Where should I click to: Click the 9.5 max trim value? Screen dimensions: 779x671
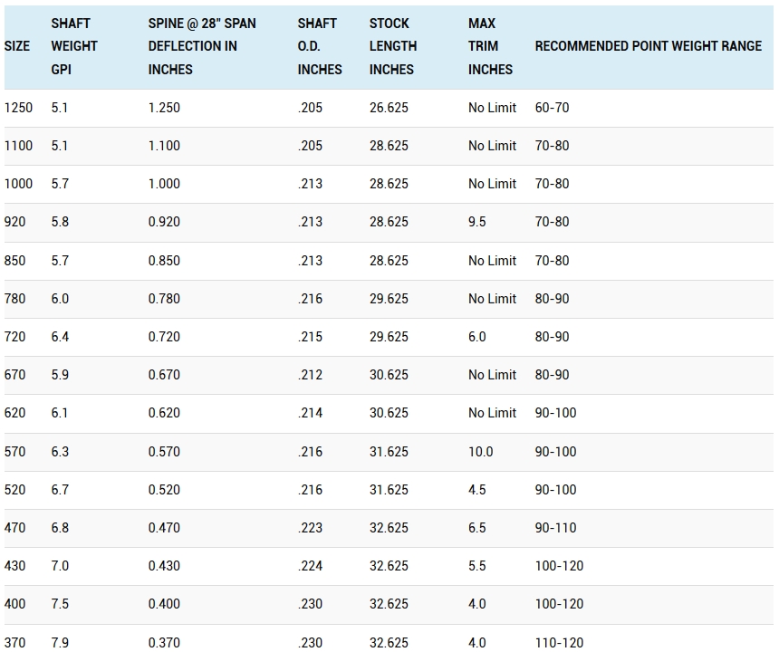[x=477, y=222]
